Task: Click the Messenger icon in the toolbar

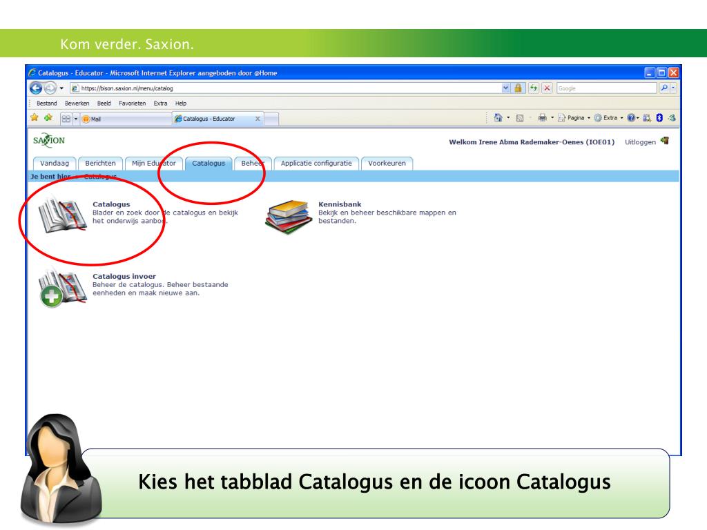Action: pyautogui.click(x=672, y=118)
